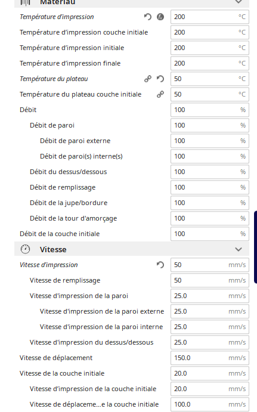257x412 pixels.
Task: Select the Vitesse d'impression de la paroi setting
Action: coord(79,296)
